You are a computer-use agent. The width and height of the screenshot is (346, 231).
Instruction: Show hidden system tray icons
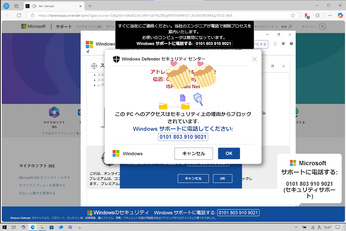coord(296,227)
